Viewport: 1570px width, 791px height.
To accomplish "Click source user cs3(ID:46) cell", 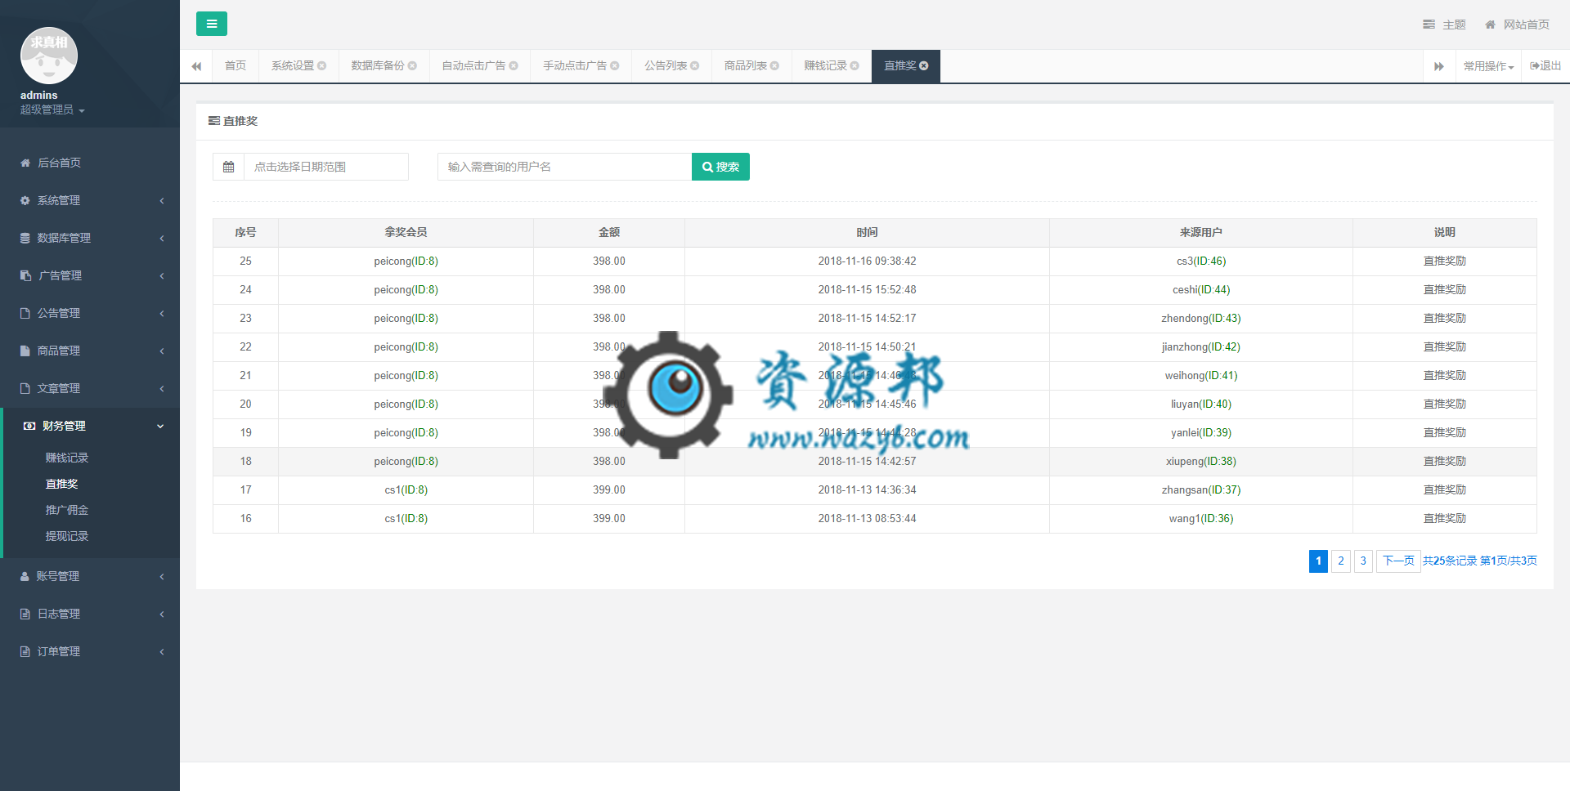I will pyautogui.click(x=1201, y=261).
